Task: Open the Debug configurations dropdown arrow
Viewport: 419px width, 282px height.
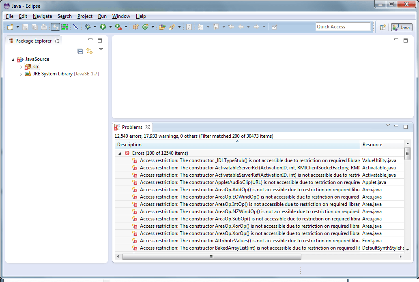Action: [95, 27]
